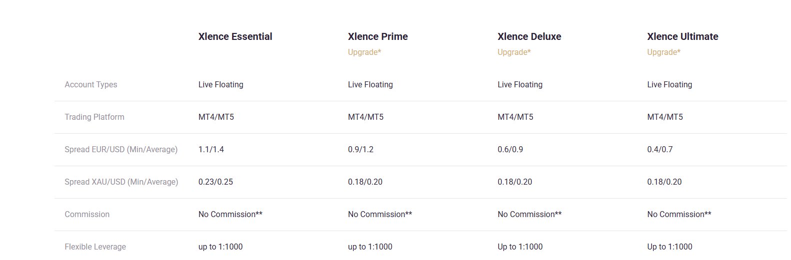Screen dimensions: 791x260
Task: Click No Commission** under Xlence Prime
Action: pyautogui.click(x=379, y=215)
